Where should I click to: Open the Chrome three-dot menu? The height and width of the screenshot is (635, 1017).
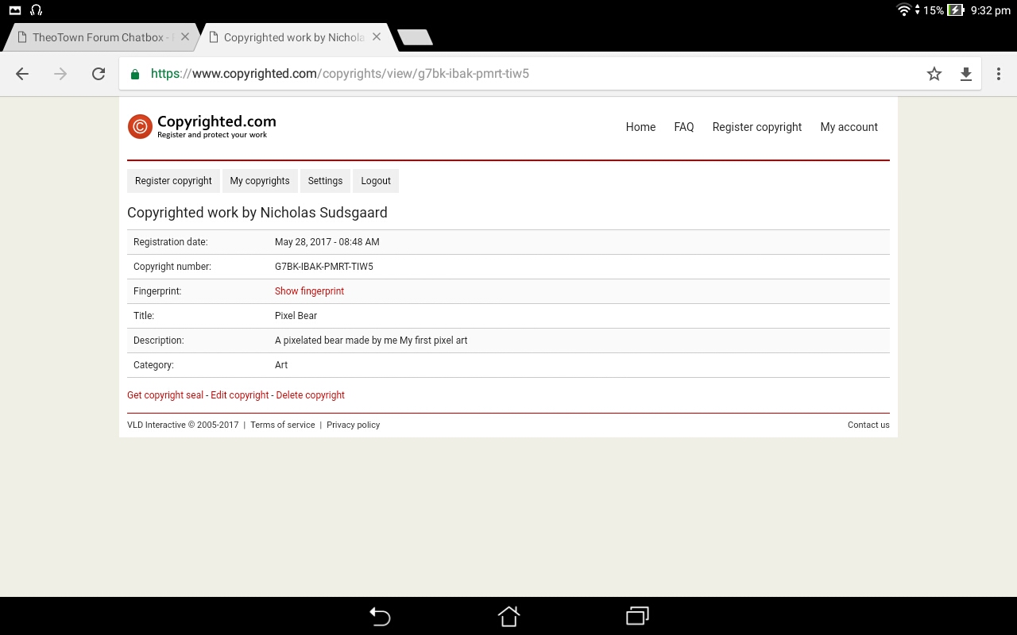tap(999, 74)
